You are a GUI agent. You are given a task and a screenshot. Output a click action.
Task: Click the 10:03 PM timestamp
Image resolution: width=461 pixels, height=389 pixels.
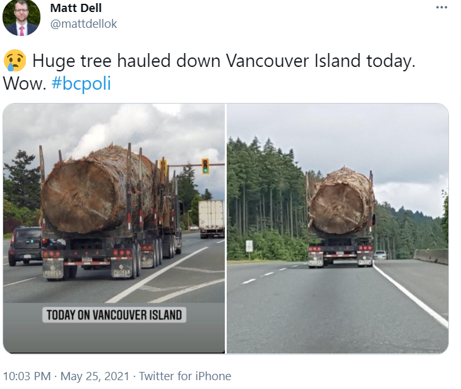[x=27, y=376]
